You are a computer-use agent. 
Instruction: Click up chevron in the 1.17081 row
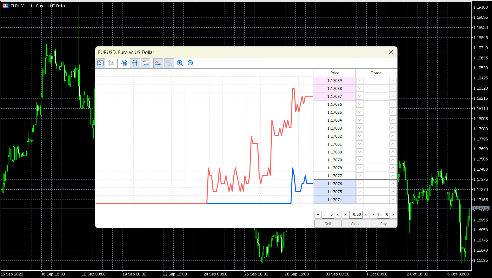click(393, 144)
